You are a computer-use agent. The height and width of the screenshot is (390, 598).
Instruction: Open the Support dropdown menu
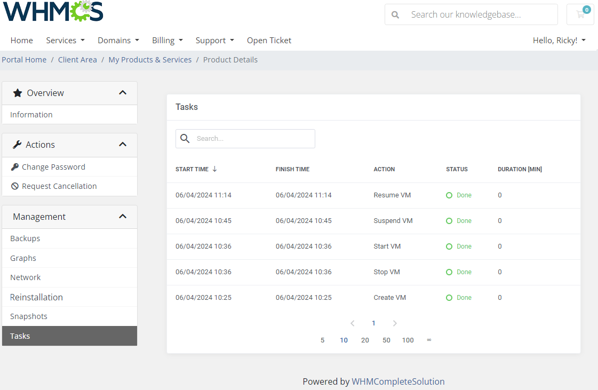click(x=215, y=41)
